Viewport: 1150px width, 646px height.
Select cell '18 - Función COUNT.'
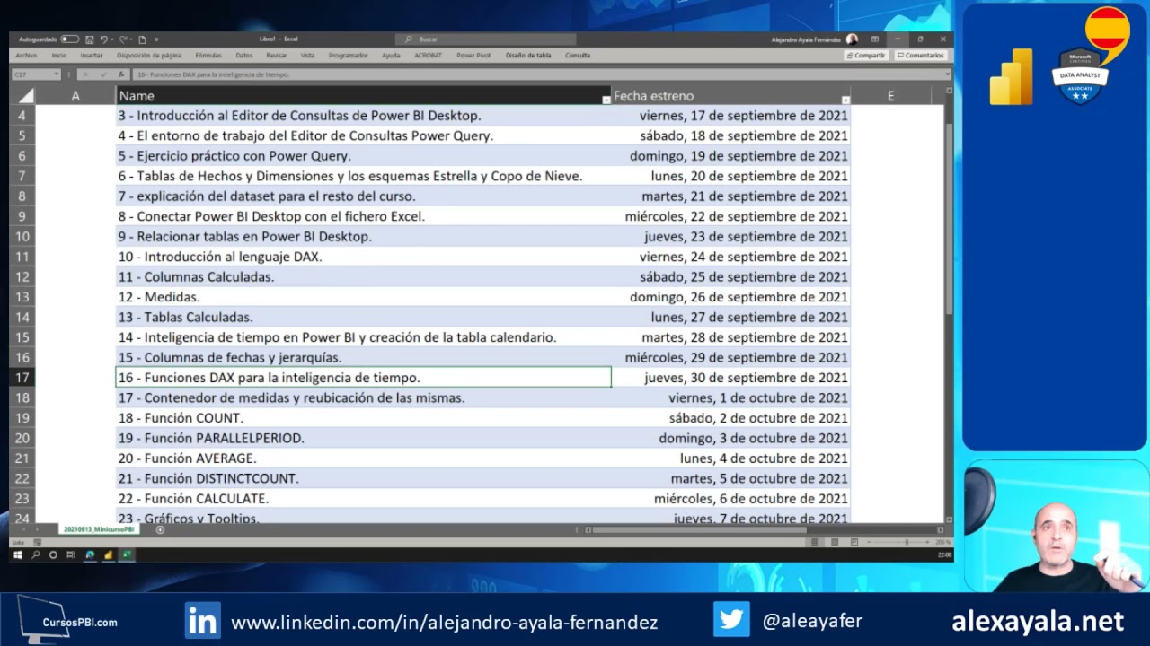point(363,418)
